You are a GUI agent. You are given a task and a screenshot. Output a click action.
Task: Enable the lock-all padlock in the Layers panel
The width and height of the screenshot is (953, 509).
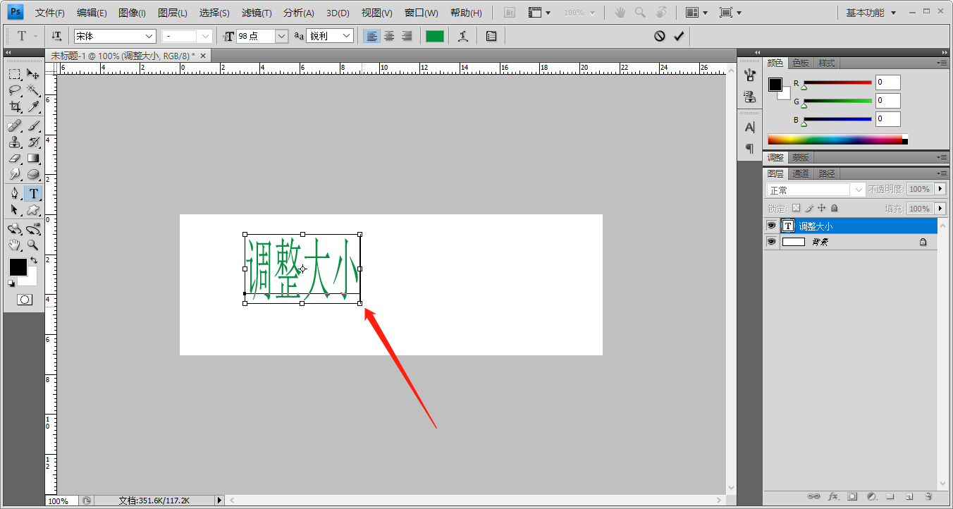(x=834, y=207)
